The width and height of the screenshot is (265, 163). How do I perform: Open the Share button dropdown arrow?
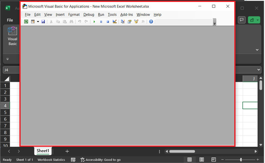point(258,20)
